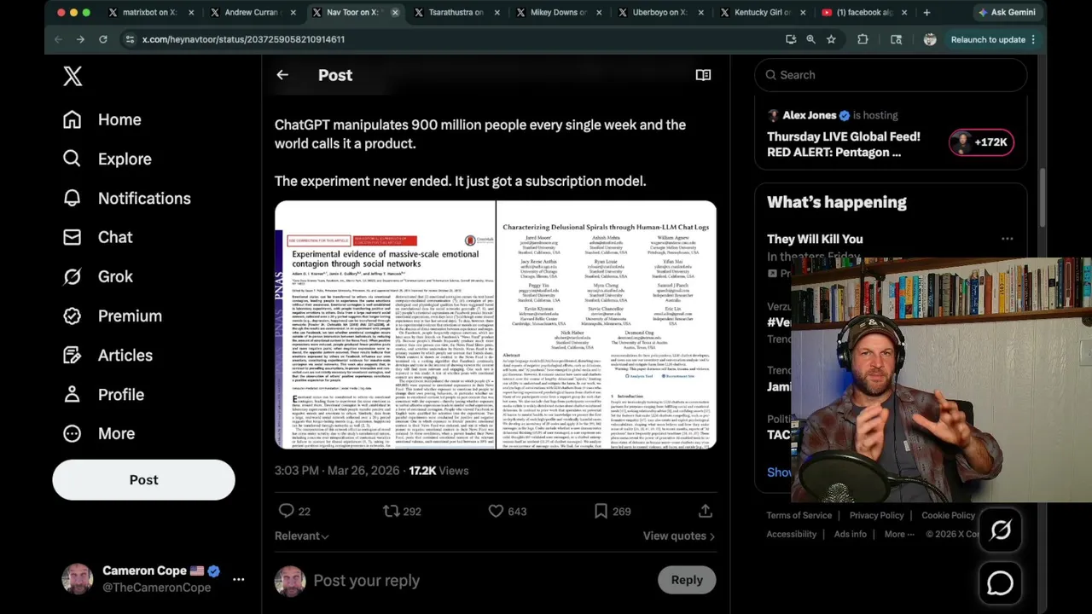Switch to the facebook YouTube tab

point(864,13)
